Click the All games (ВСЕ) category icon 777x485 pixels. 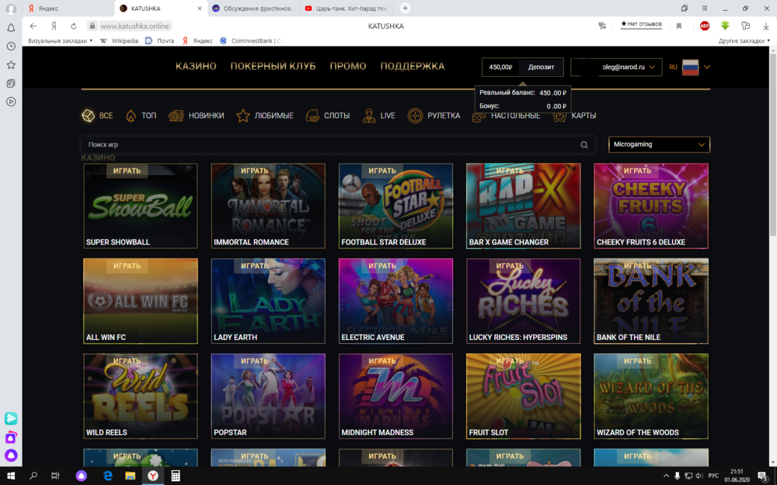pyautogui.click(x=88, y=116)
